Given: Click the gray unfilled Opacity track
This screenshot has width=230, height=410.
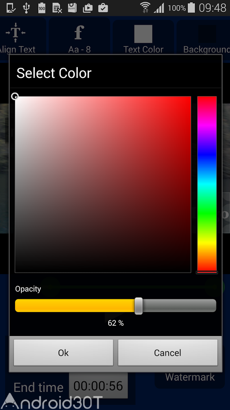Looking at the screenshot, I should click(x=180, y=306).
